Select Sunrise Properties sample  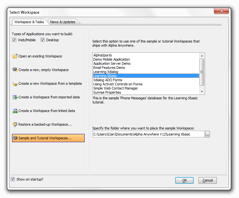point(146,92)
